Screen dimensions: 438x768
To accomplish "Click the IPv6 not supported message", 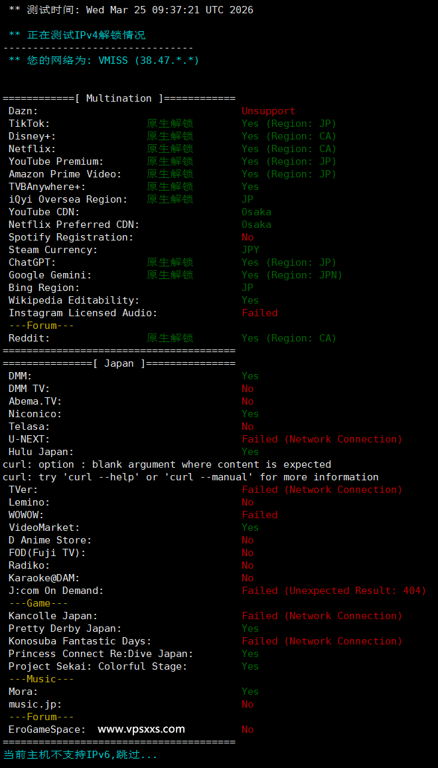I will [x=80, y=755].
